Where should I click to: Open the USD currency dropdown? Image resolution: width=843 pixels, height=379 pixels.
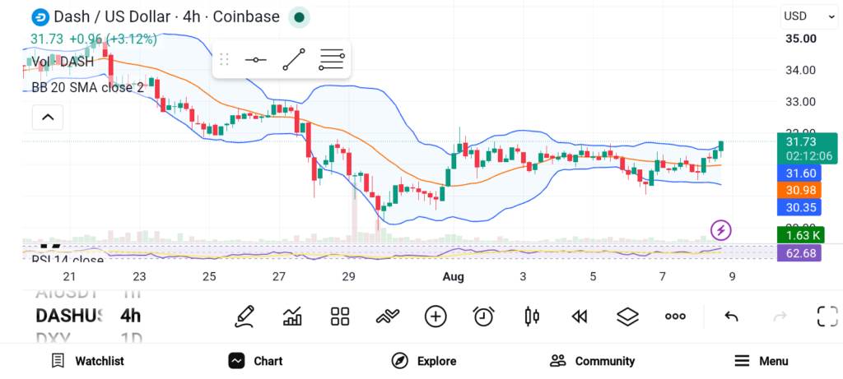coord(809,16)
